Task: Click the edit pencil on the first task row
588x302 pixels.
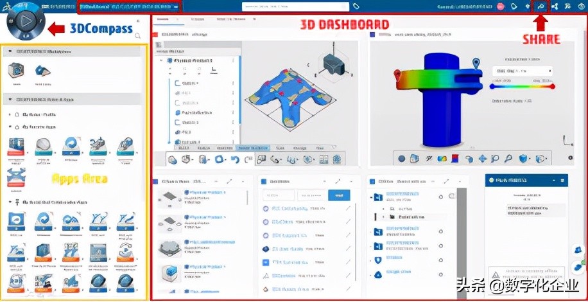Action: [x=348, y=208]
